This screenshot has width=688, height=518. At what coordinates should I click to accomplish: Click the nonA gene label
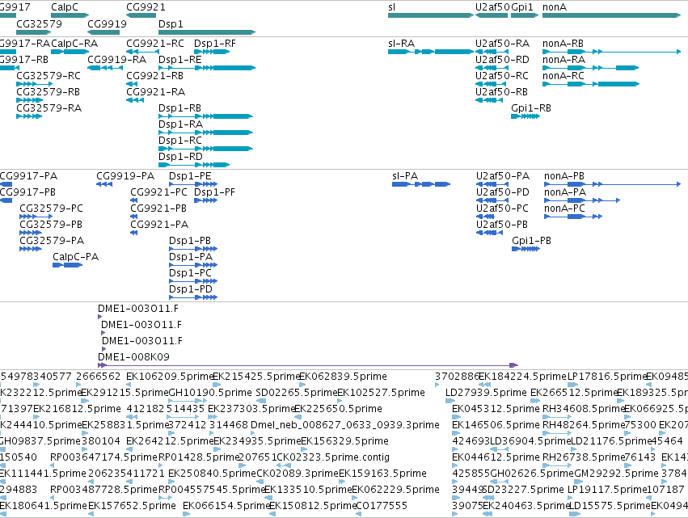pos(555,7)
